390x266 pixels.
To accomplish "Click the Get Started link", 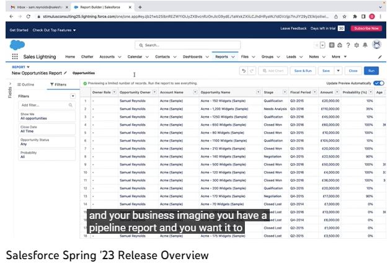I will (19, 30).
